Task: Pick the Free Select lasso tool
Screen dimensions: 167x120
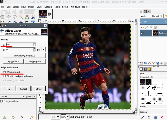Action: point(15,17)
